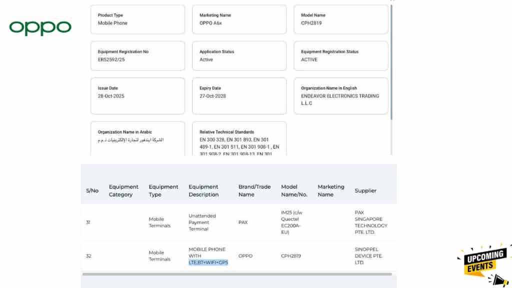Select the Model Name CPH2819 card
The width and height of the screenshot is (512, 288).
[x=340, y=19]
